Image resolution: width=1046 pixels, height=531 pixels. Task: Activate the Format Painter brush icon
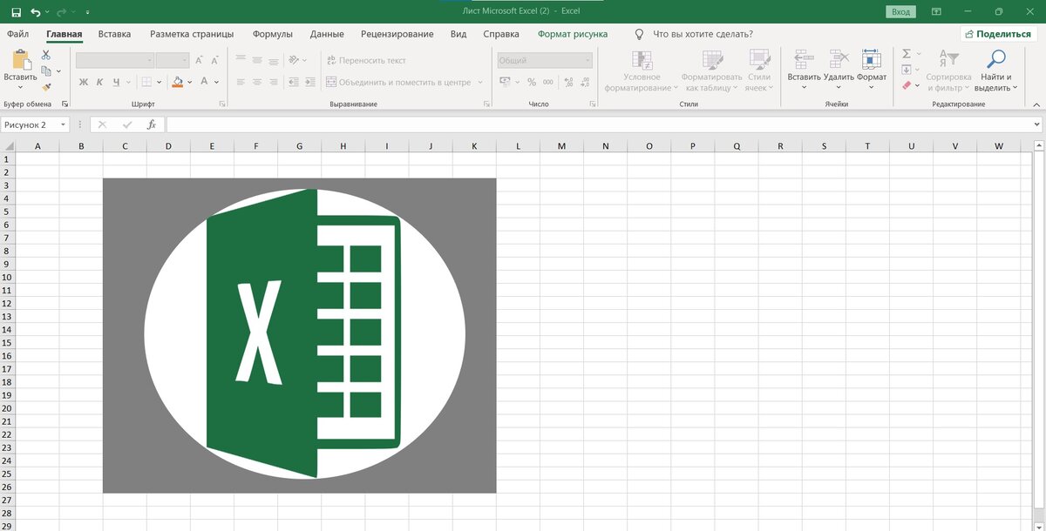47,86
